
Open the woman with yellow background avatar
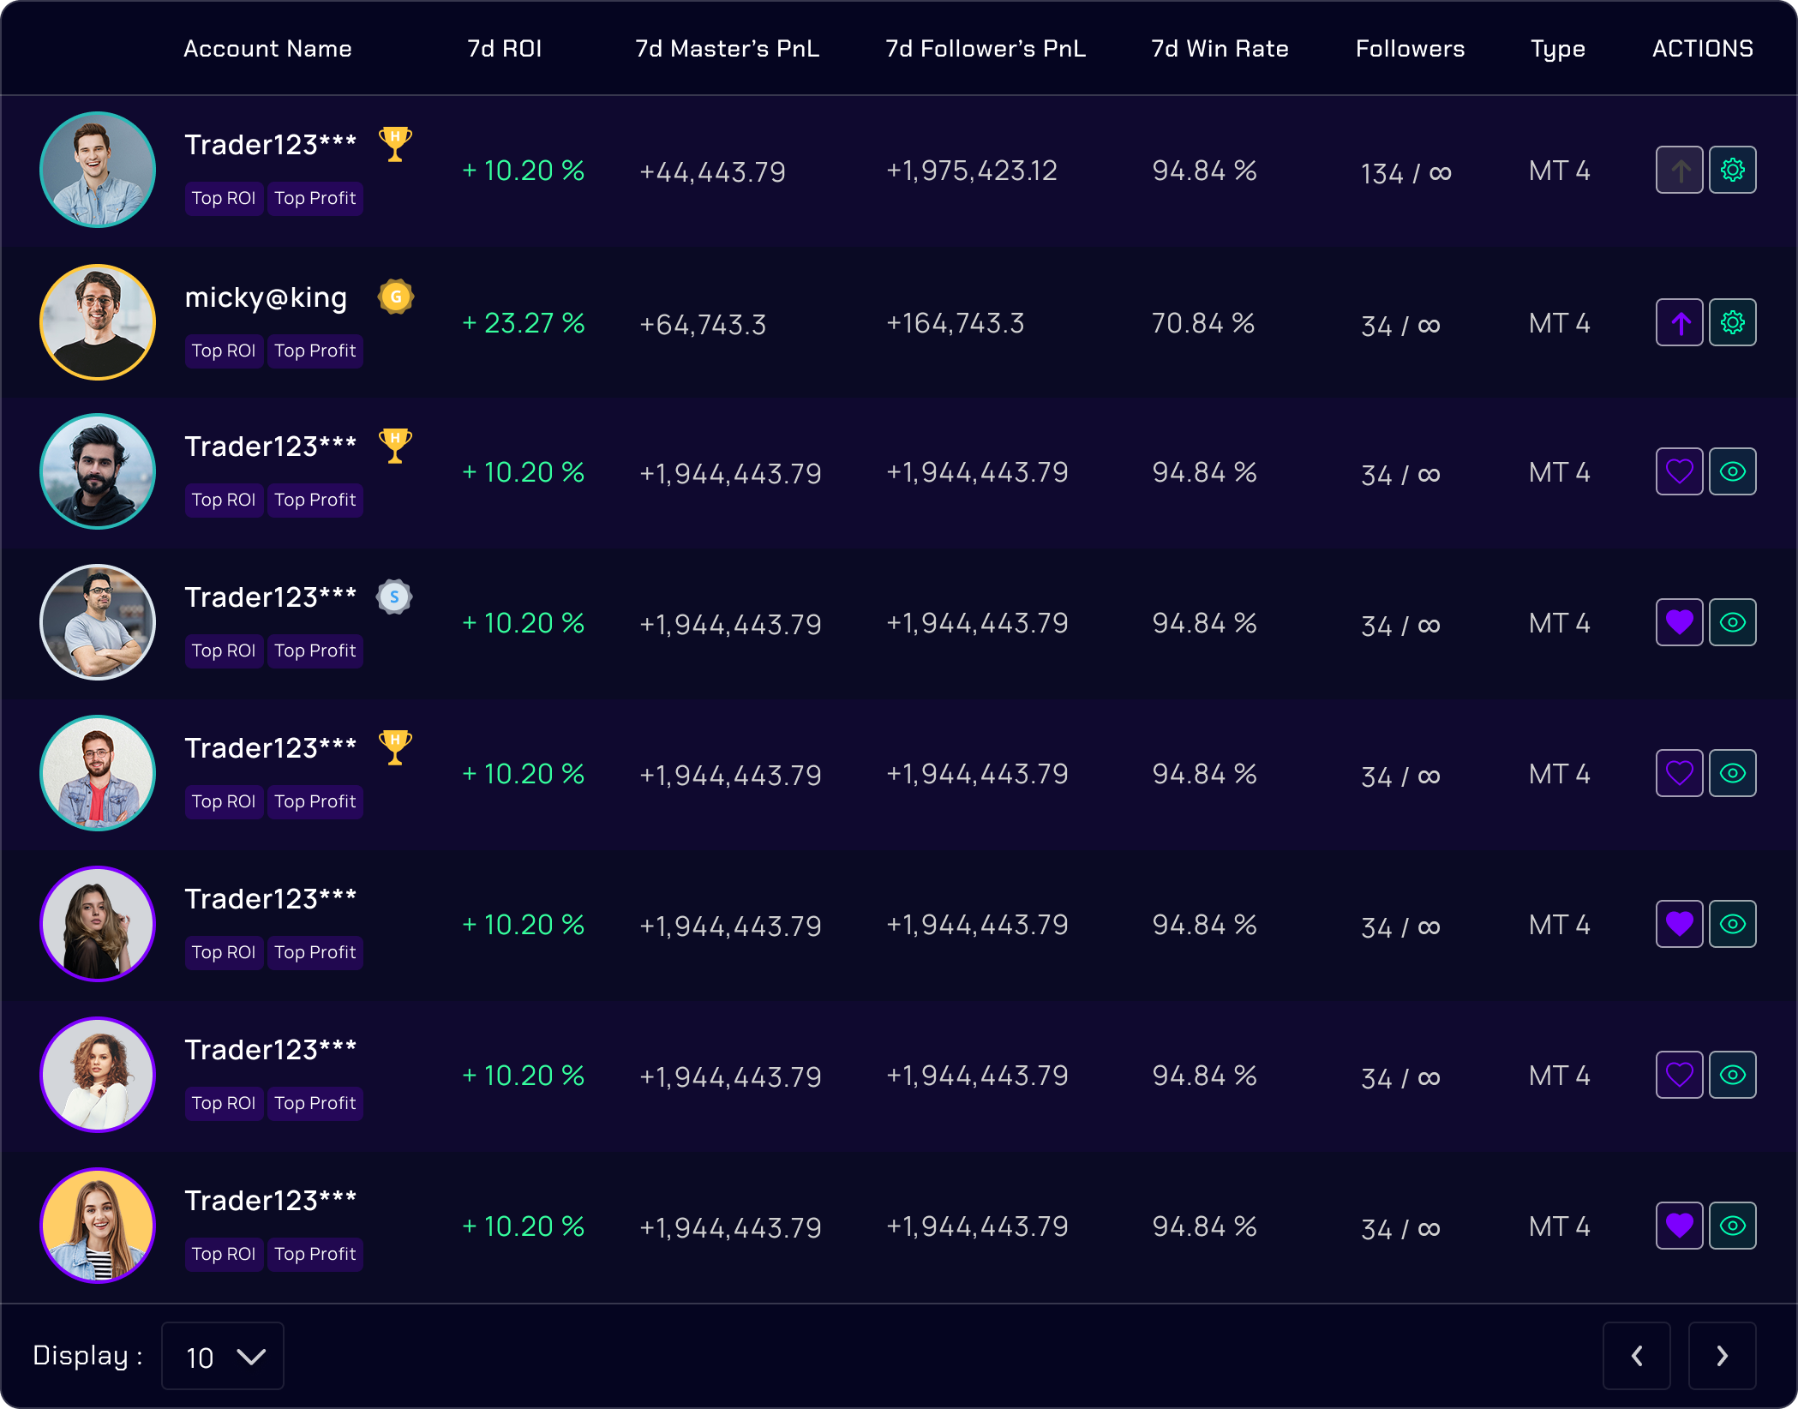click(98, 1226)
